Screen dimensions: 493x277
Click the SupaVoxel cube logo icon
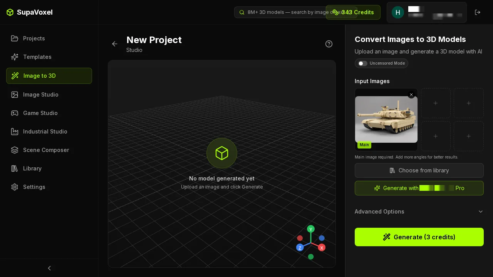click(10, 12)
